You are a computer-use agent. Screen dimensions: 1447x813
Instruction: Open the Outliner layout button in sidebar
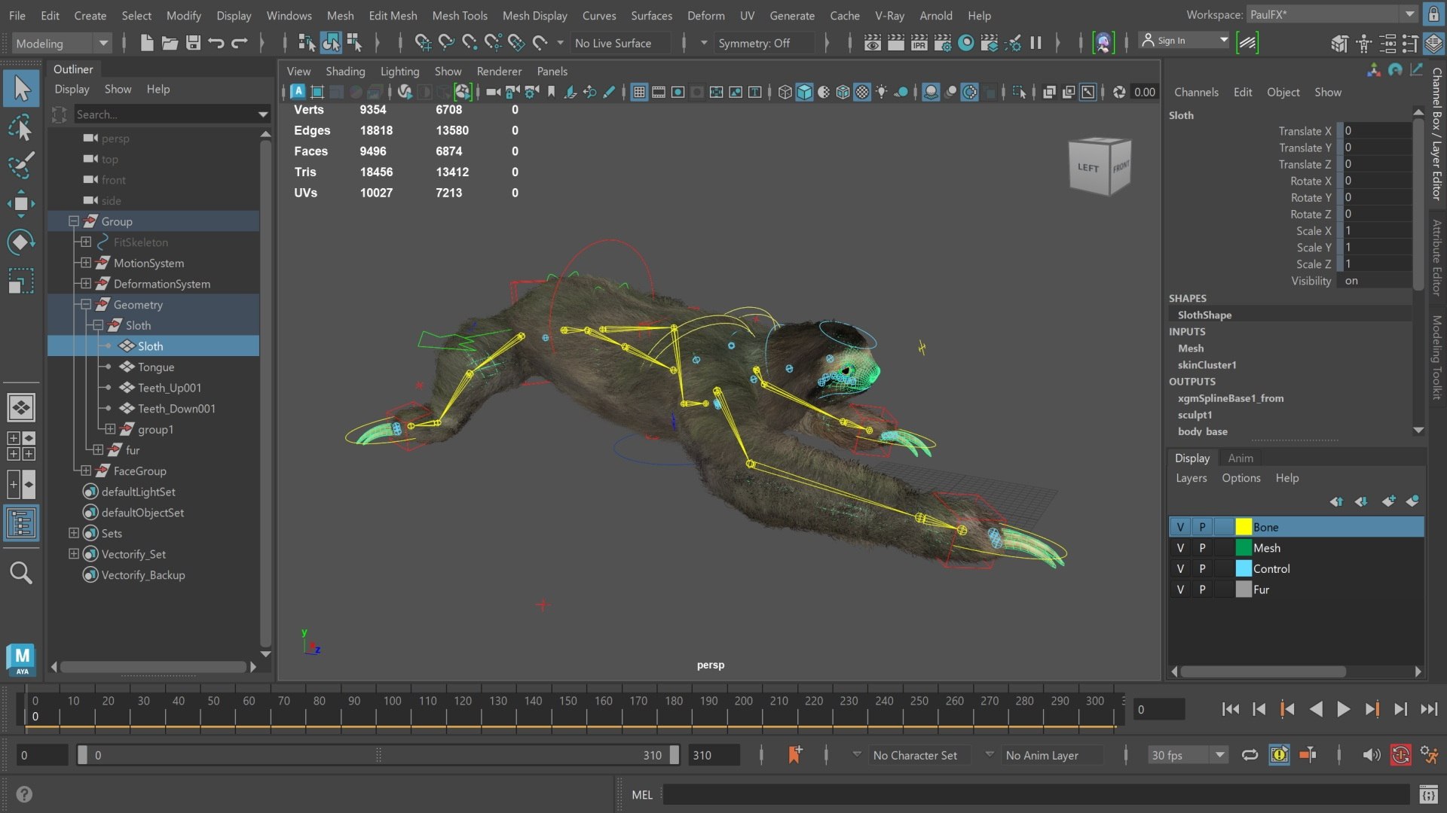point(21,522)
